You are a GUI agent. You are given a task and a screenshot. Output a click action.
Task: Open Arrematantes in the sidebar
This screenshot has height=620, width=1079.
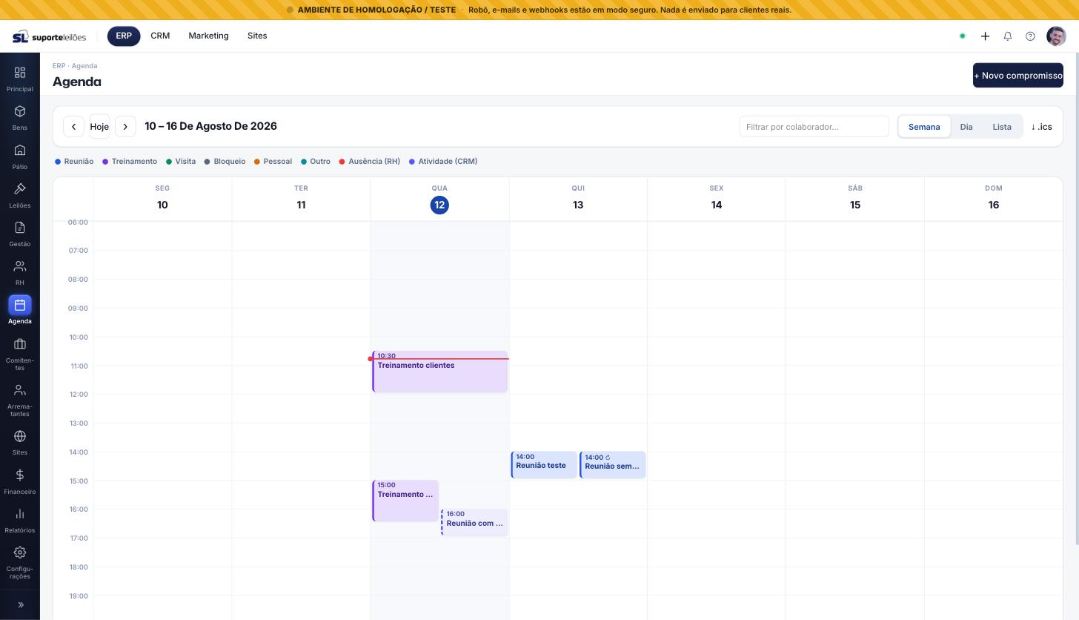click(x=20, y=400)
